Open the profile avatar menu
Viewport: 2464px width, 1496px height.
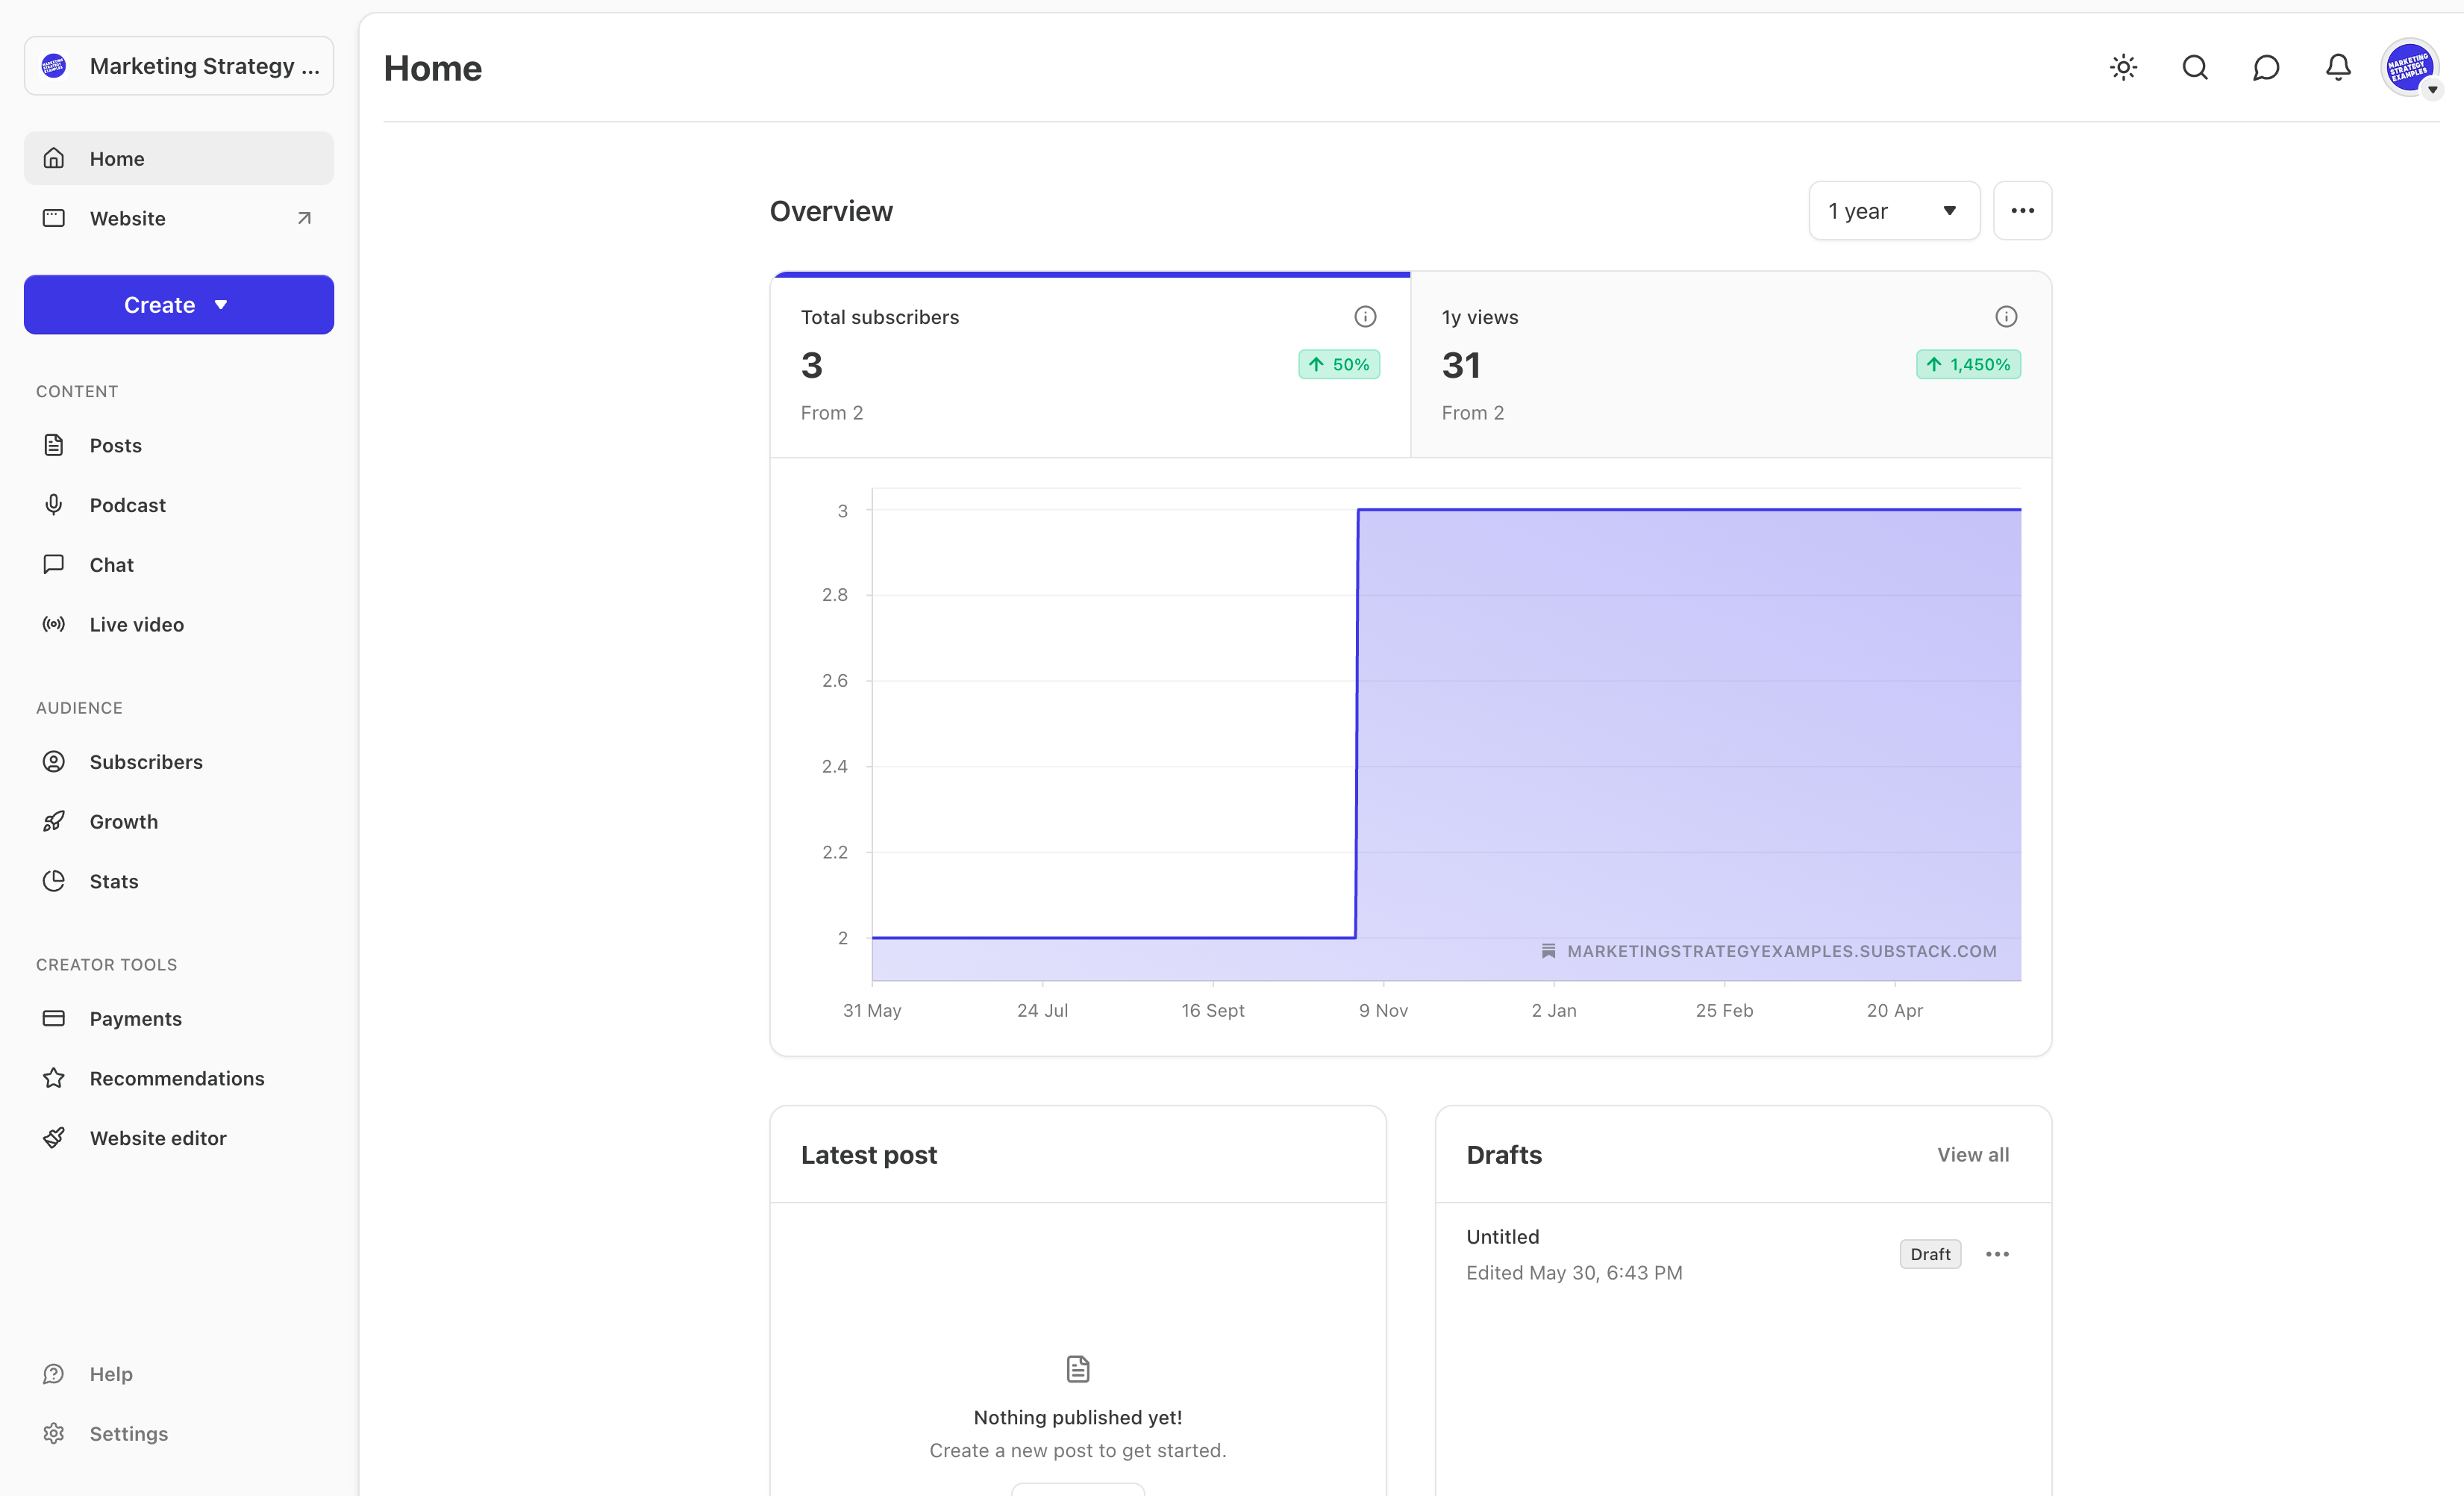click(2410, 67)
